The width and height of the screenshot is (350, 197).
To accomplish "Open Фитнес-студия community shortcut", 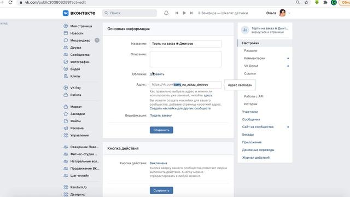I will [80, 154].
